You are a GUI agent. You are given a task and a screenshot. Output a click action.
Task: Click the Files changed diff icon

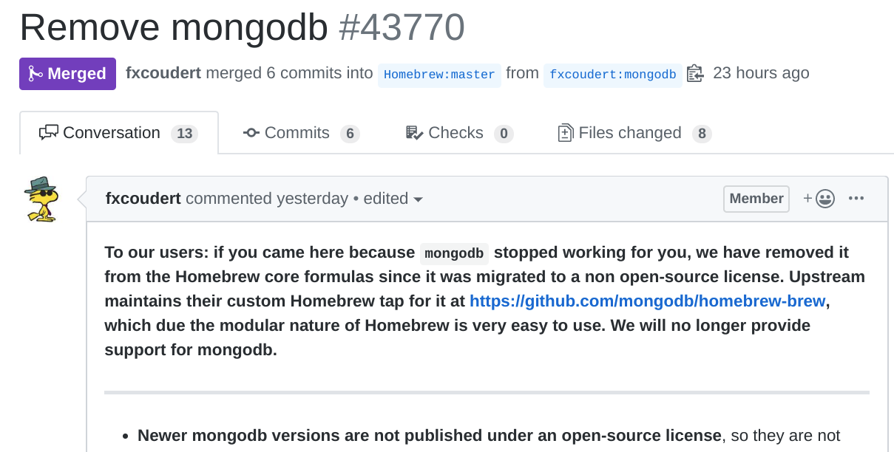565,133
